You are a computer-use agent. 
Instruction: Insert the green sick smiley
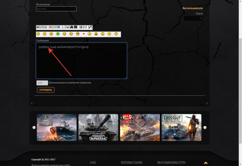(58, 34)
